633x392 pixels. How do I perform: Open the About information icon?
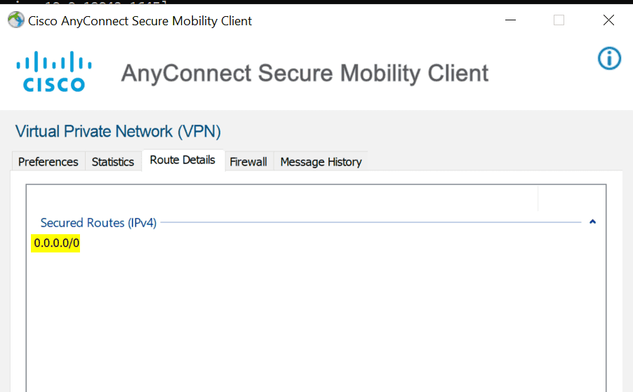[x=609, y=58]
